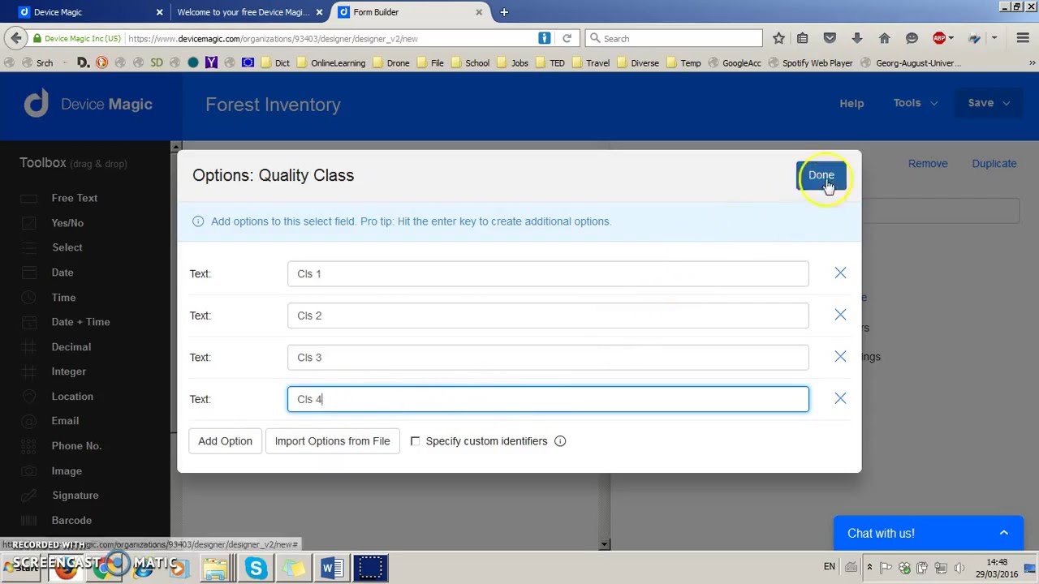Go to the browser Home page
The width and height of the screenshot is (1039, 584).
pyautogui.click(x=885, y=38)
